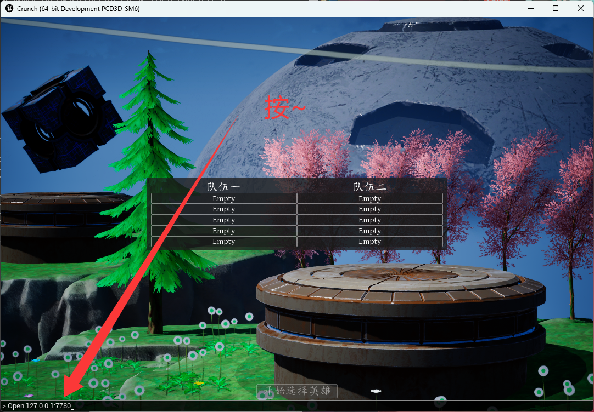Maximize the Crunch game window
The image size is (594, 412).
(556, 9)
